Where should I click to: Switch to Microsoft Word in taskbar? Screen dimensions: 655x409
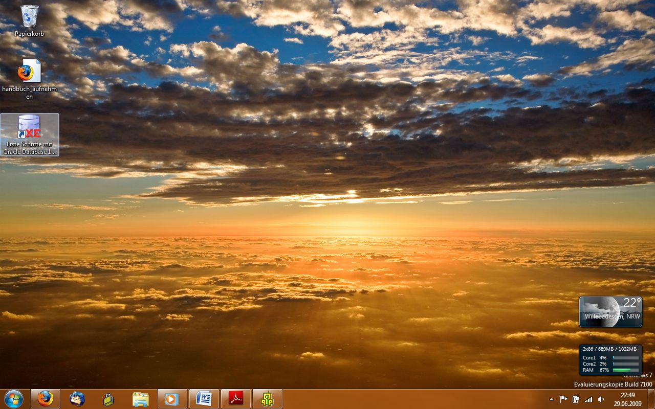[x=204, y=399]
